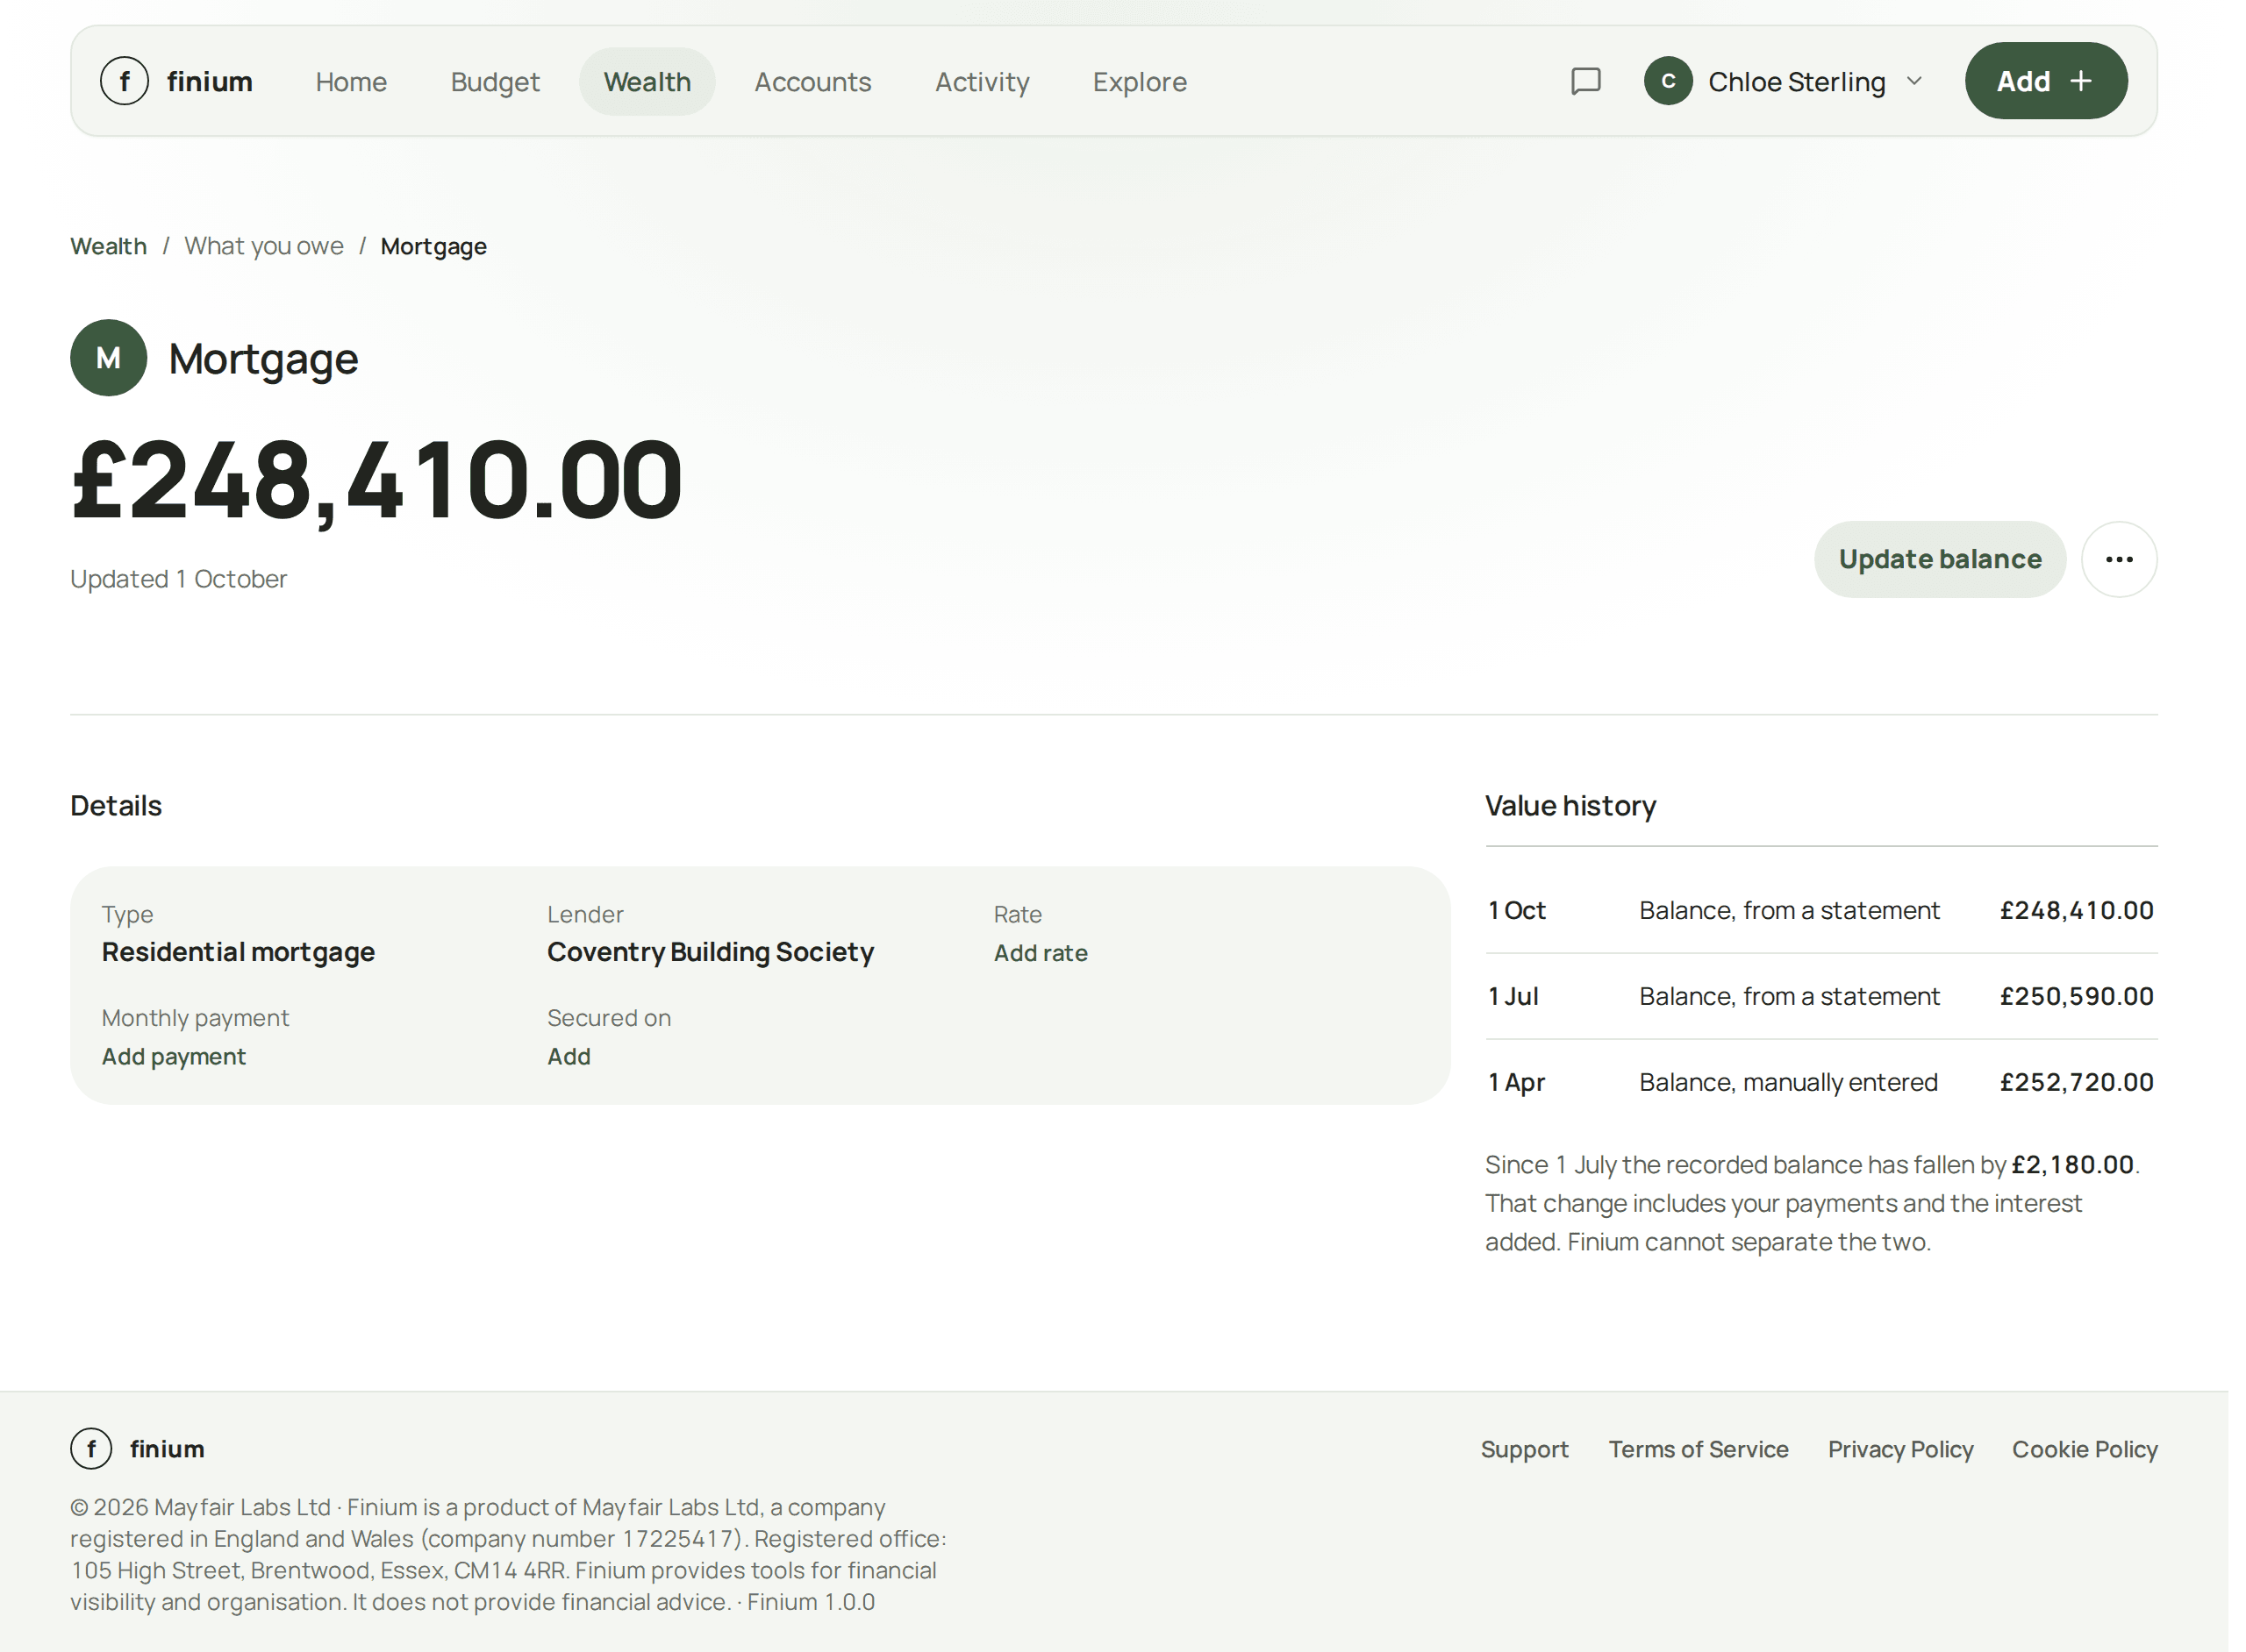This screenshot has height=1652, width=2246.
Task: Select the 1 Oct value history row
Action: coord(1820,910)
